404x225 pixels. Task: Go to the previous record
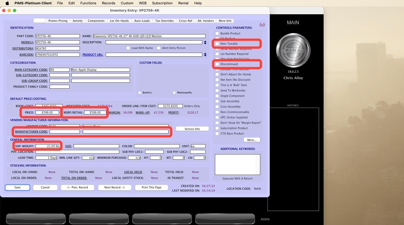point(78,187)
